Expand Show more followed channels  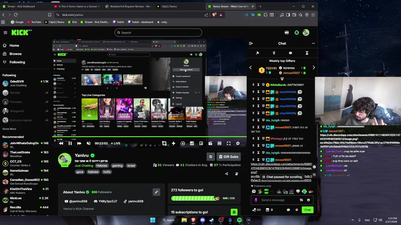pos(9,129)
